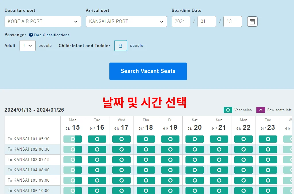Click the purple Few seats left triangle icon
Screen dimensions: 294x194
260,110
